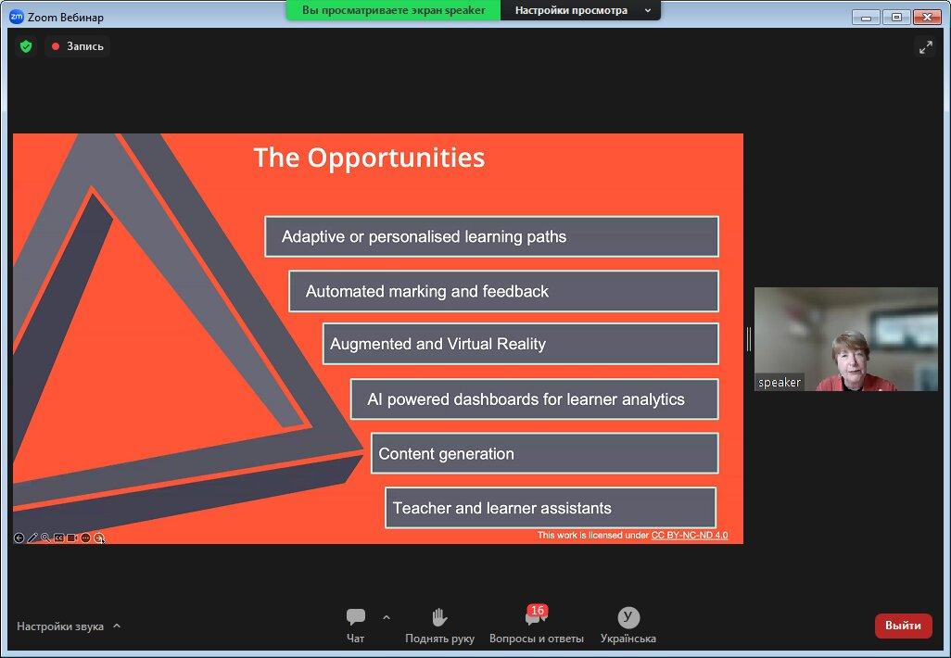
Task: Expand the Настройки просмотра dropdown
Action: coord(580,10)
